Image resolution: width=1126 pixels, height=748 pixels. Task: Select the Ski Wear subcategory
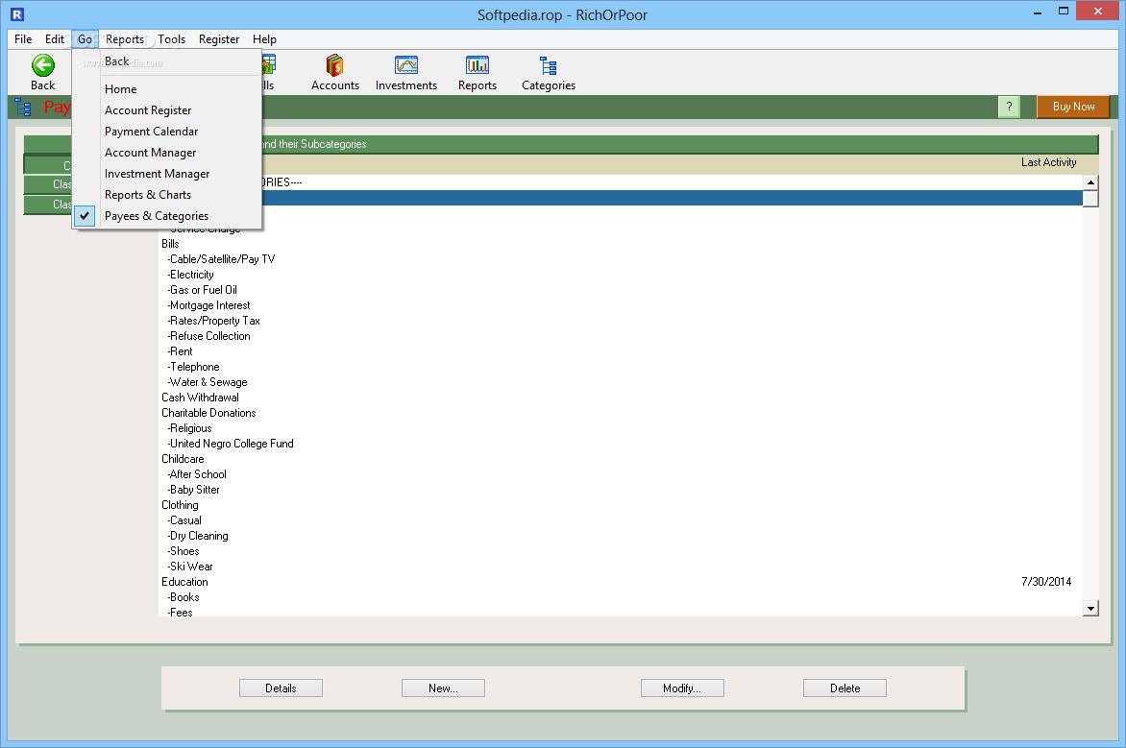pos(189,567)
